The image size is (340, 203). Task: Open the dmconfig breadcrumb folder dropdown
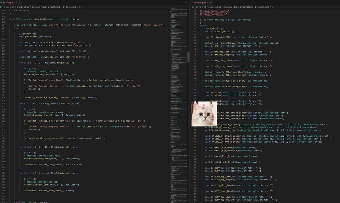(36, 7)
